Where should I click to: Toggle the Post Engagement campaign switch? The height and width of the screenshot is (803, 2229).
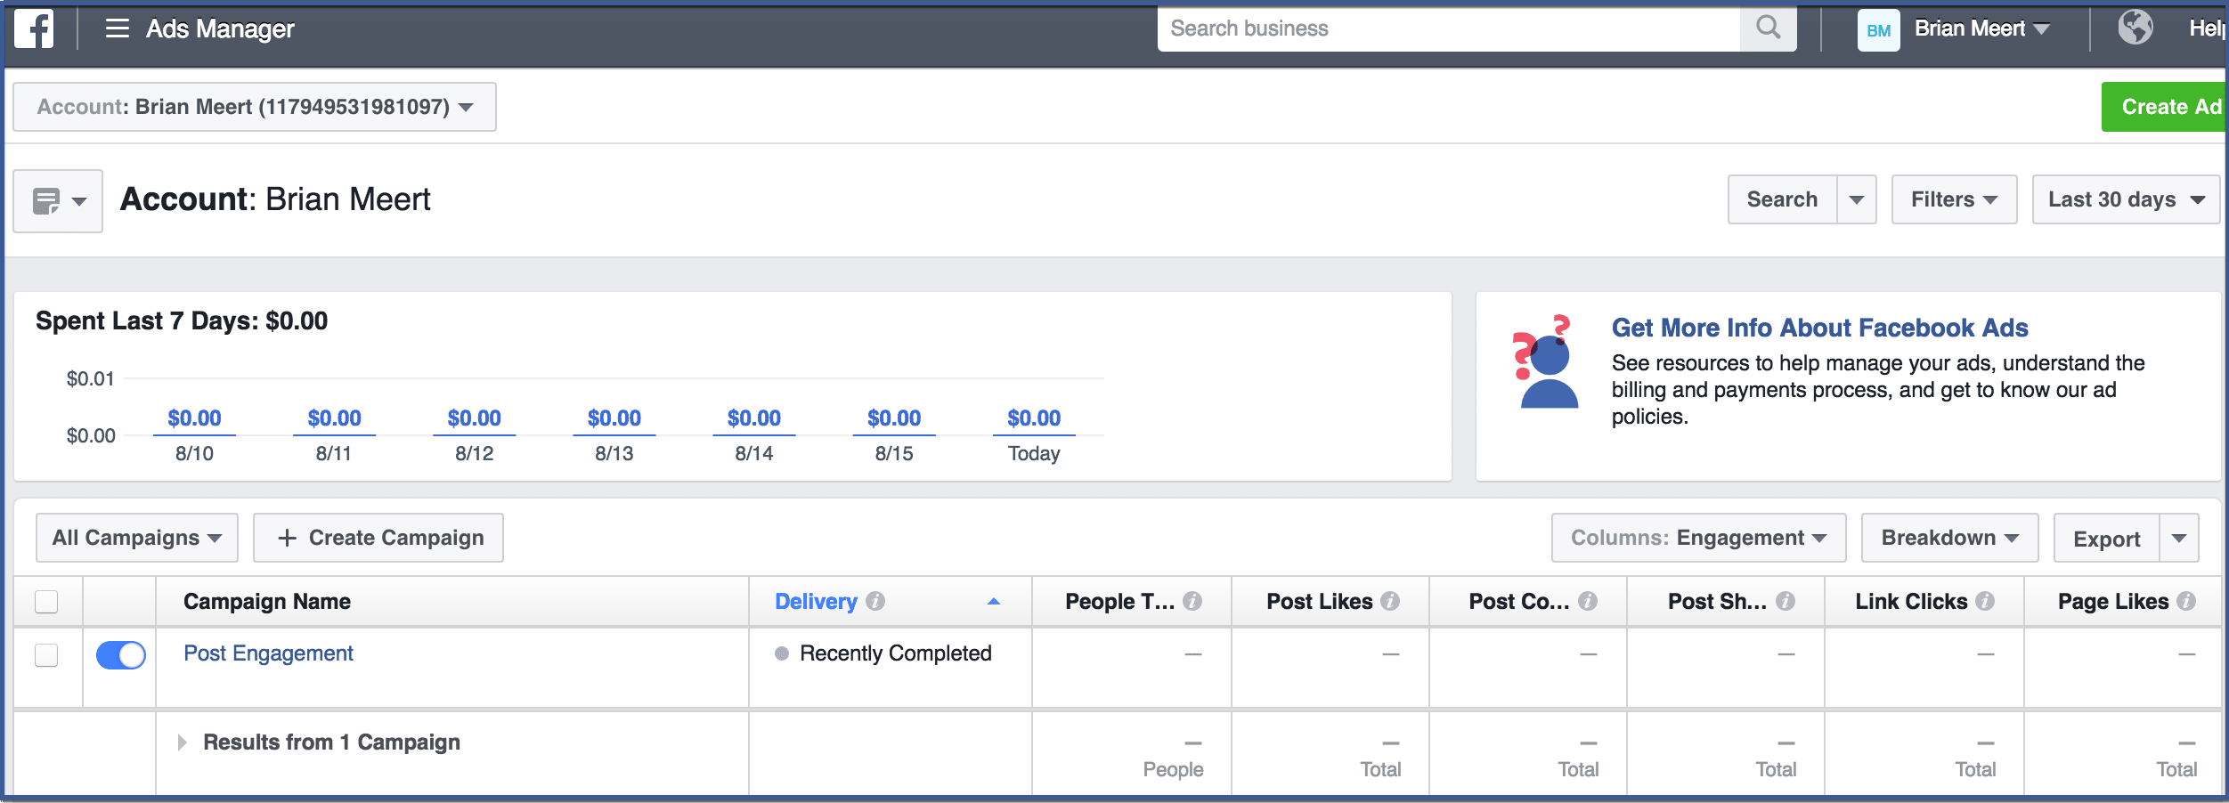click(x=120, y=655)
